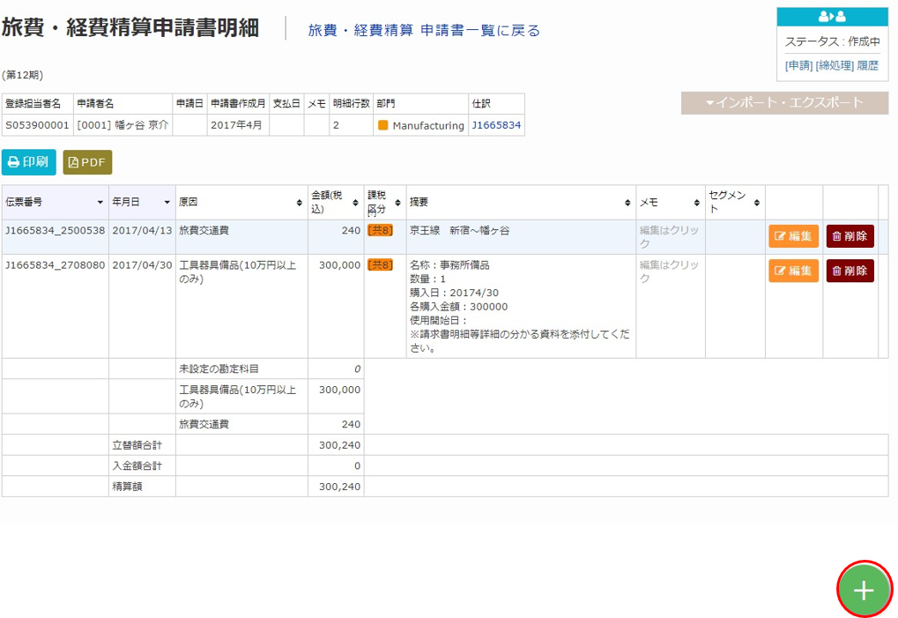
Task: Click the user transfer icon above status
Action: (832, 17)
